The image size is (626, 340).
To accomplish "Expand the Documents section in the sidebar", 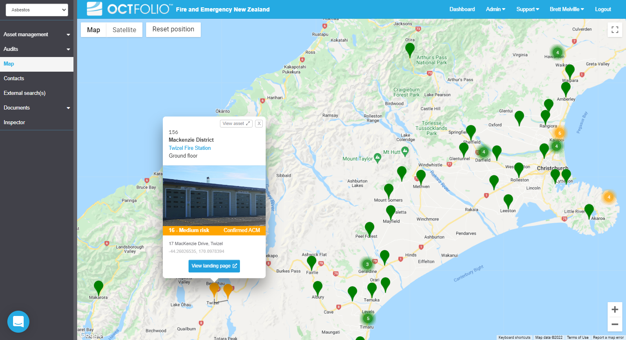I will point(37,107).
